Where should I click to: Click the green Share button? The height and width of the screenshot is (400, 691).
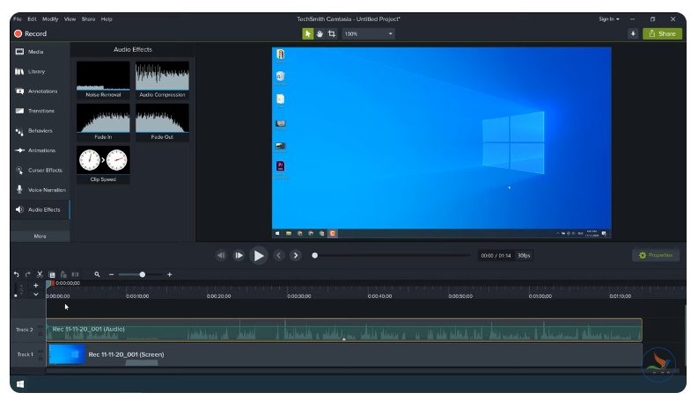pyautogui.click(x=662, y=33)
